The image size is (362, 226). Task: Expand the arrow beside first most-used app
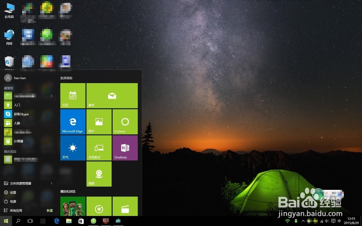(x=51, y=96)
